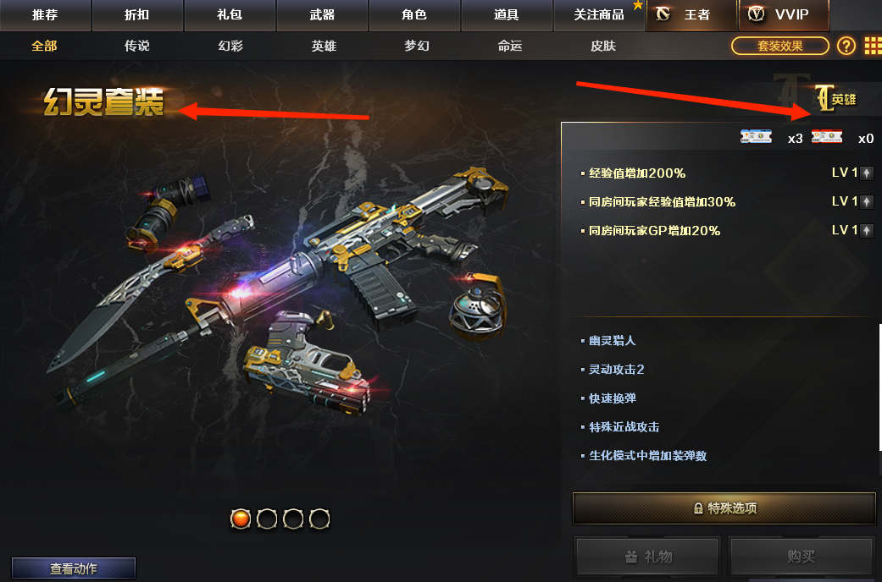This screenshot has height=582, width=882.
Task: Upgrade 同房间玩家GP增加20% level arrow
Action: [867, 230]
